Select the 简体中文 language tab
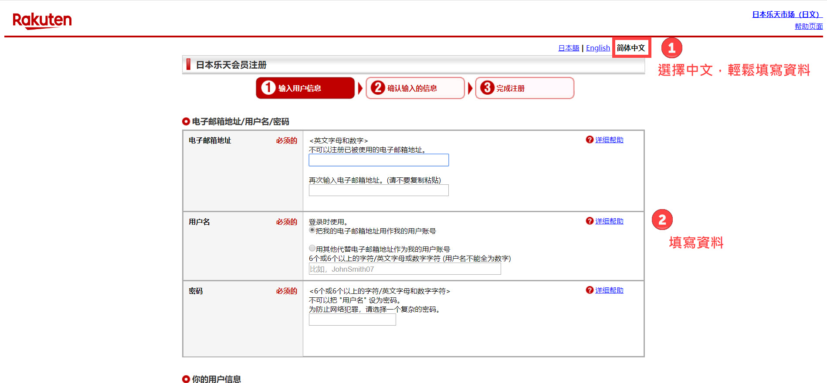The width and height of the screenshot is (827, 383). click(x=630, y=48)
